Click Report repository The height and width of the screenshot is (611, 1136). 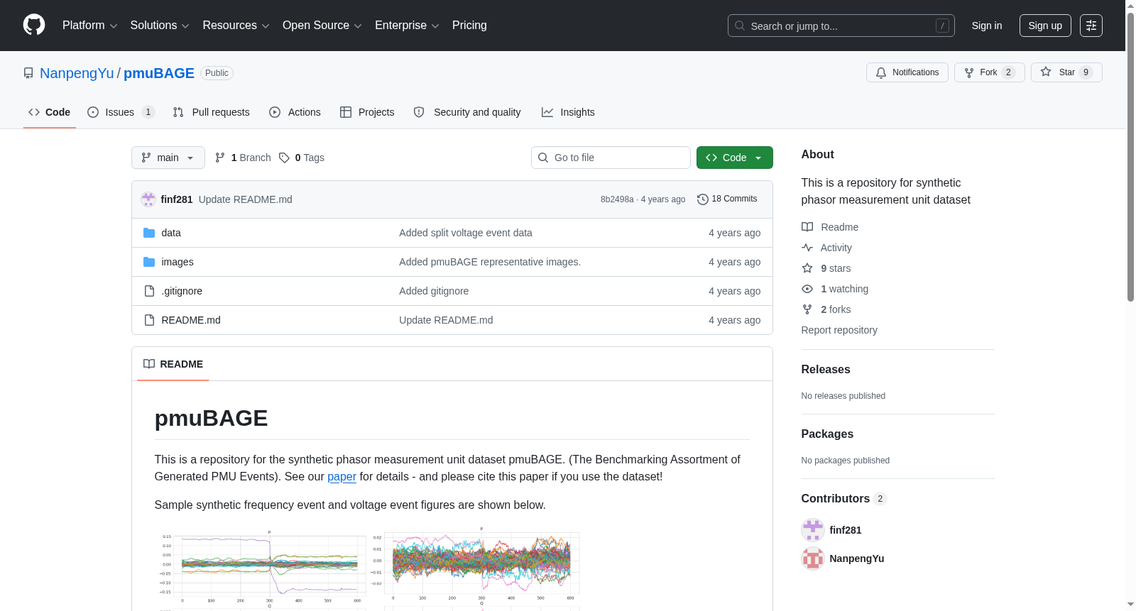(839, 330)
